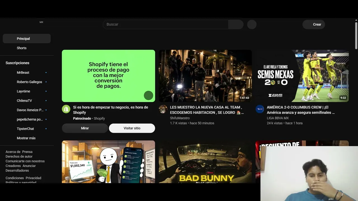Click the Mirar button on the Shopify ad
This screenshot has height=201, width=358.
point(85,128)
